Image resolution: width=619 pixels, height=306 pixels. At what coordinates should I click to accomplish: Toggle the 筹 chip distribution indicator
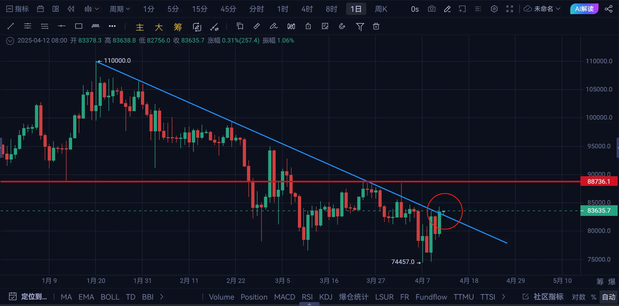[178, 27]
